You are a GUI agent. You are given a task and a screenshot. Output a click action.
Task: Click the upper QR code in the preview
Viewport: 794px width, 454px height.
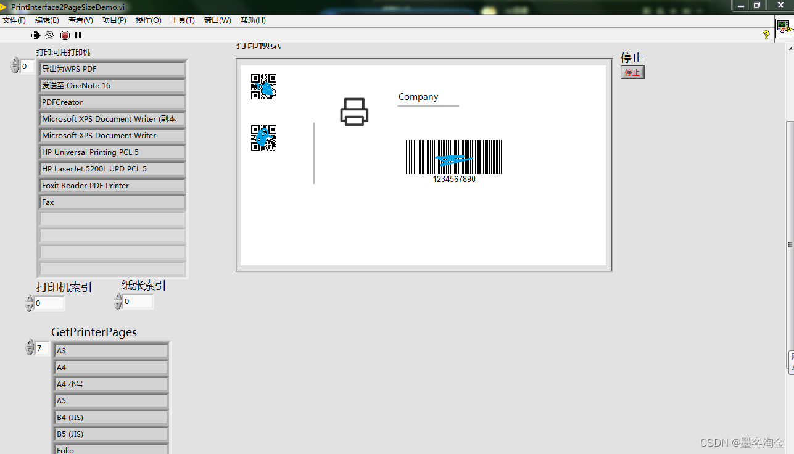click(x=263, y=87)
